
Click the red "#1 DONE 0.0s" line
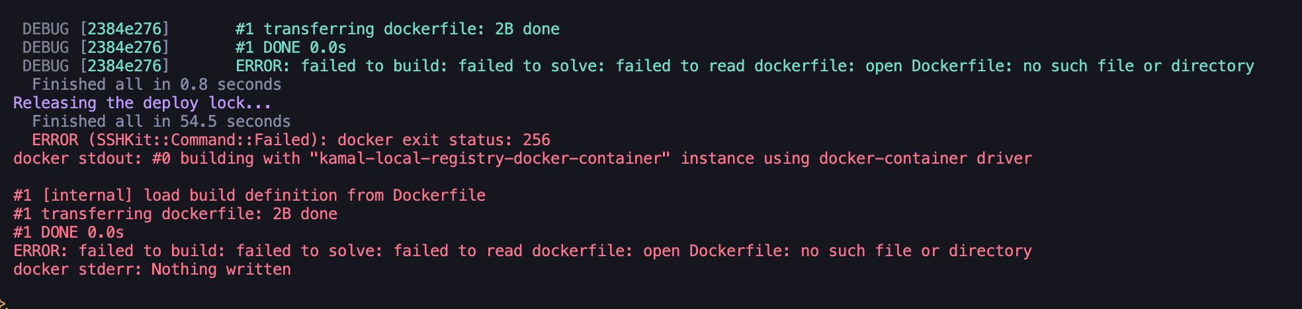pyautogui.click(x=68, y=232)
